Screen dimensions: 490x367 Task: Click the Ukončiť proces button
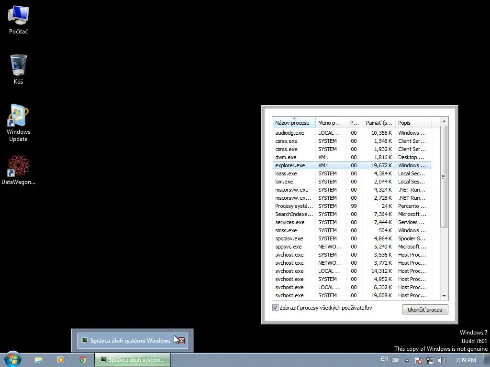pos(425,310)
